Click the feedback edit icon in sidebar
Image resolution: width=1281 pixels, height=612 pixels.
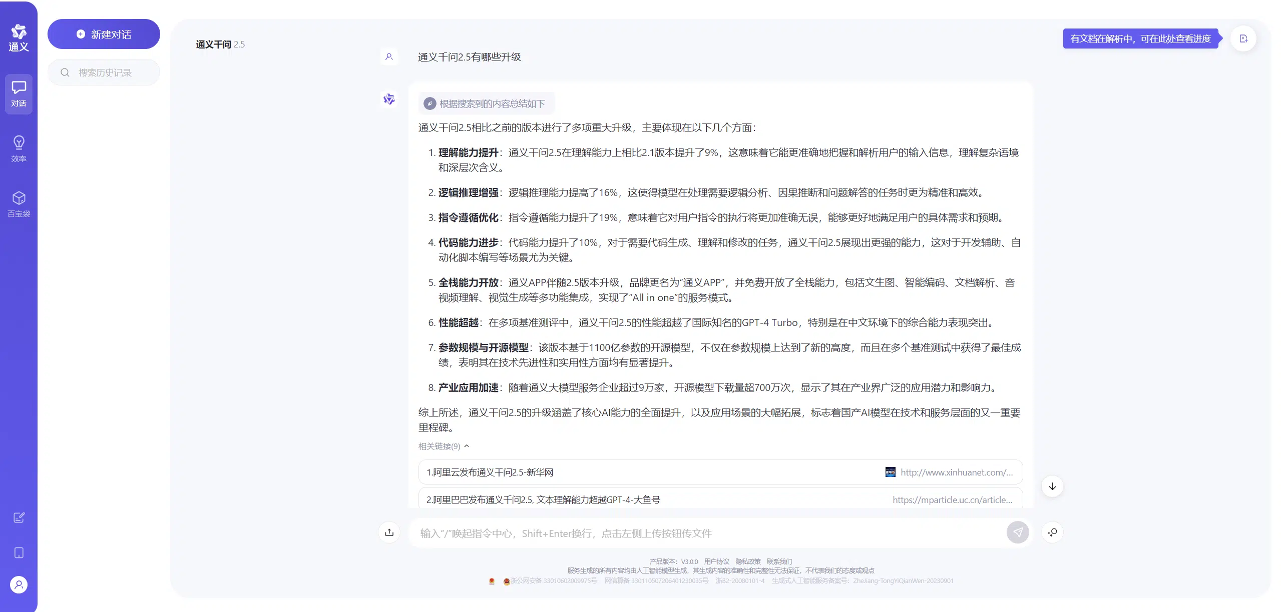pyautogui.click(x=19, y=517)
